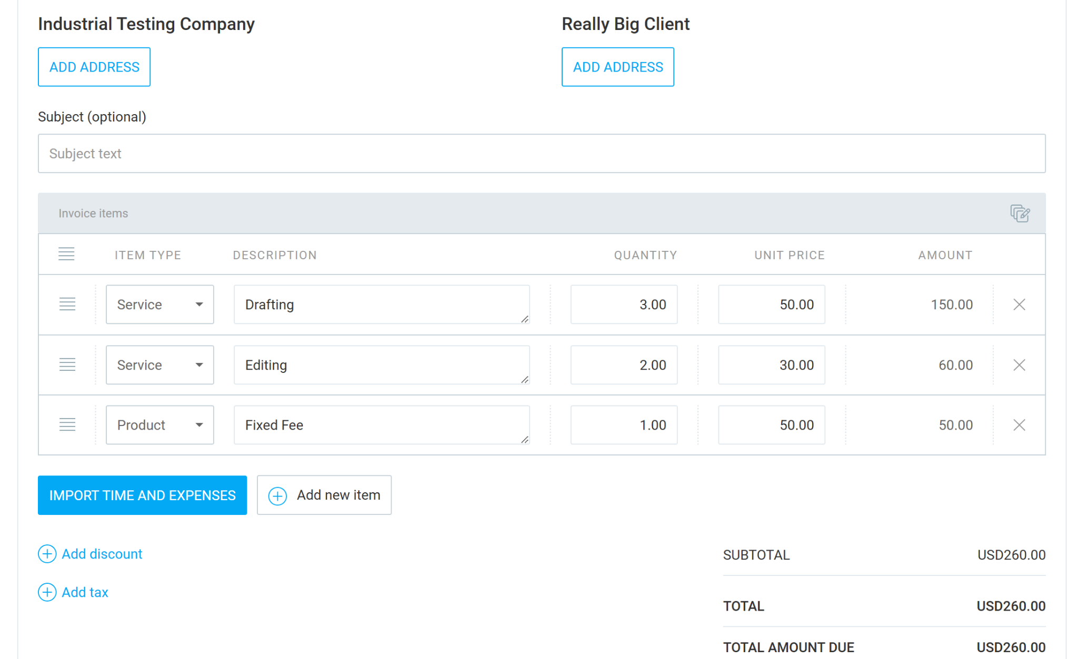Add address for Really Big Client

(618, 67)
